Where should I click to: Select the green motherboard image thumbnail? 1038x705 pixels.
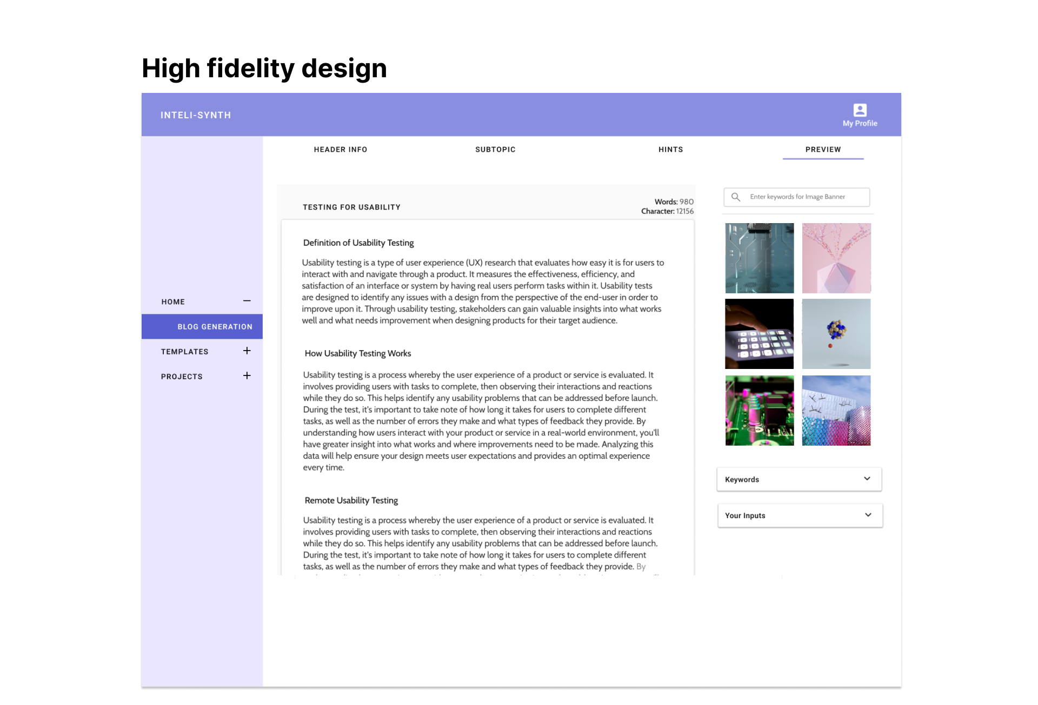[x=759, y=411]
